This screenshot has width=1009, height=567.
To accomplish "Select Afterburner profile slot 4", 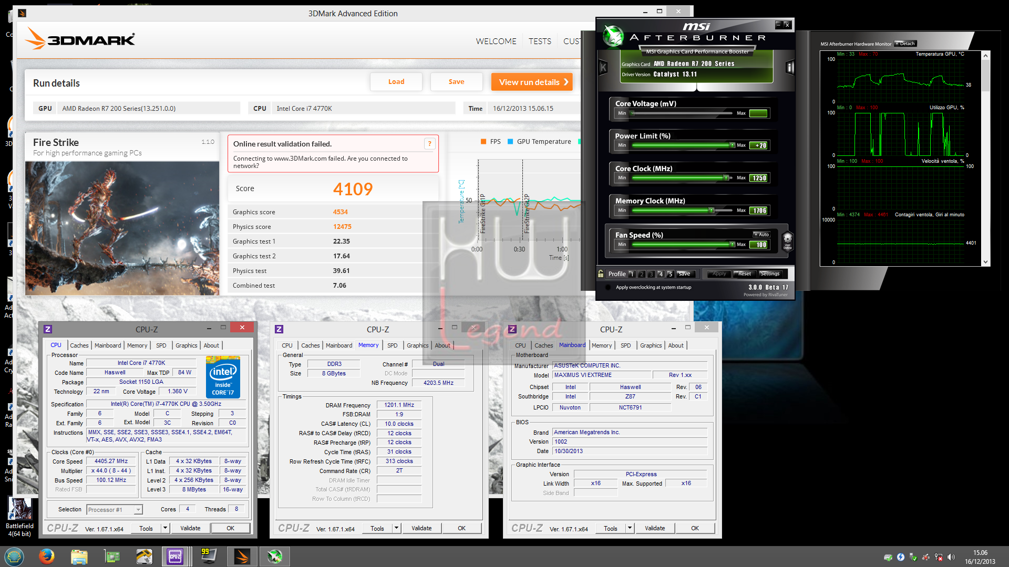I will 661,274.
